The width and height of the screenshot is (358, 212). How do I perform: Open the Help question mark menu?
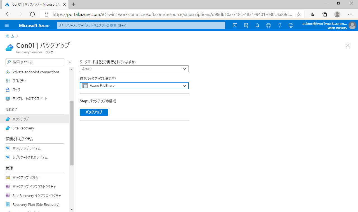(280, 25)
